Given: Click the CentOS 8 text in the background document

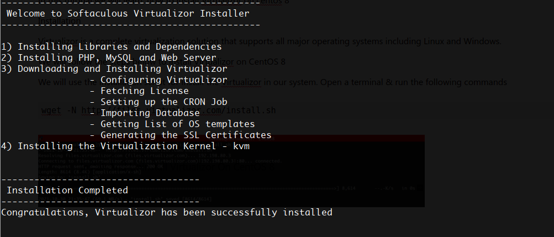Looking at the screenshot, I should (x=267, y=62).
